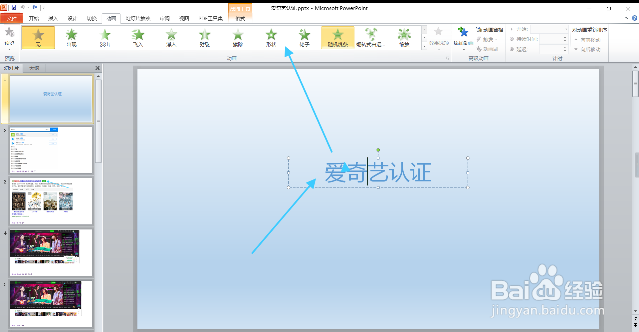The width and height of the screenshot is (639, 332).
Task: Switch to the 幻灯片放映 Slide Show tab
Action: pyautogui.click(x=138, y=19)
